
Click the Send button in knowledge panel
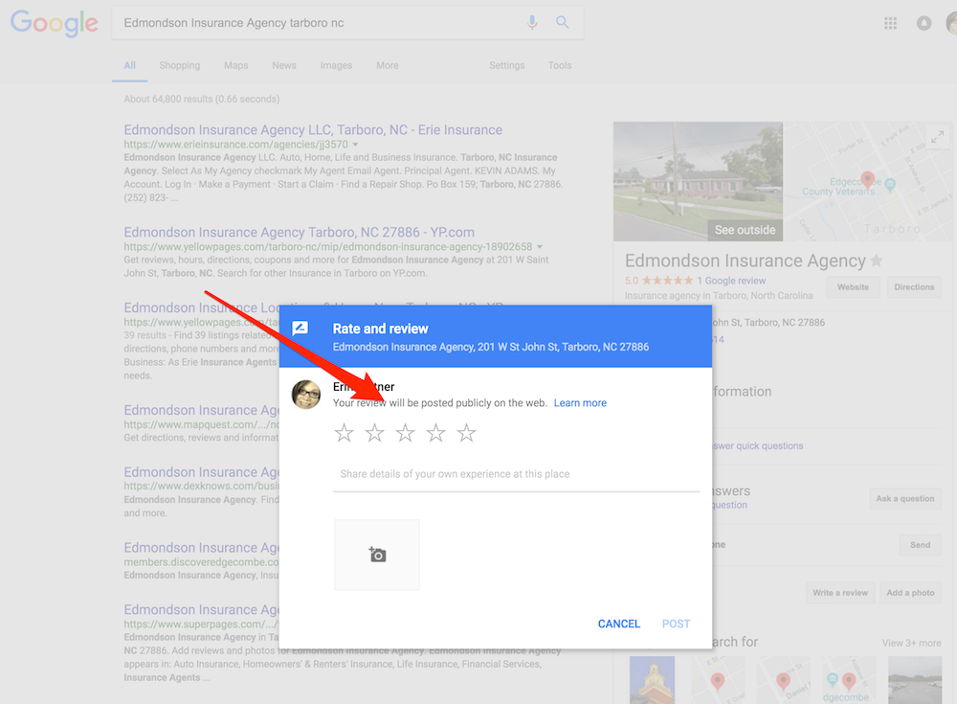tap(921, 545)
